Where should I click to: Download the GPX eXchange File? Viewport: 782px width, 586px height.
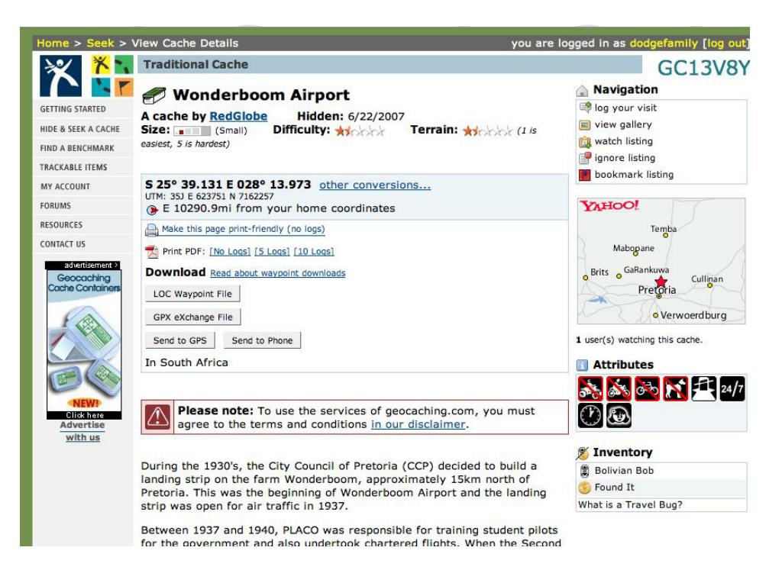(x=193, y=317)
